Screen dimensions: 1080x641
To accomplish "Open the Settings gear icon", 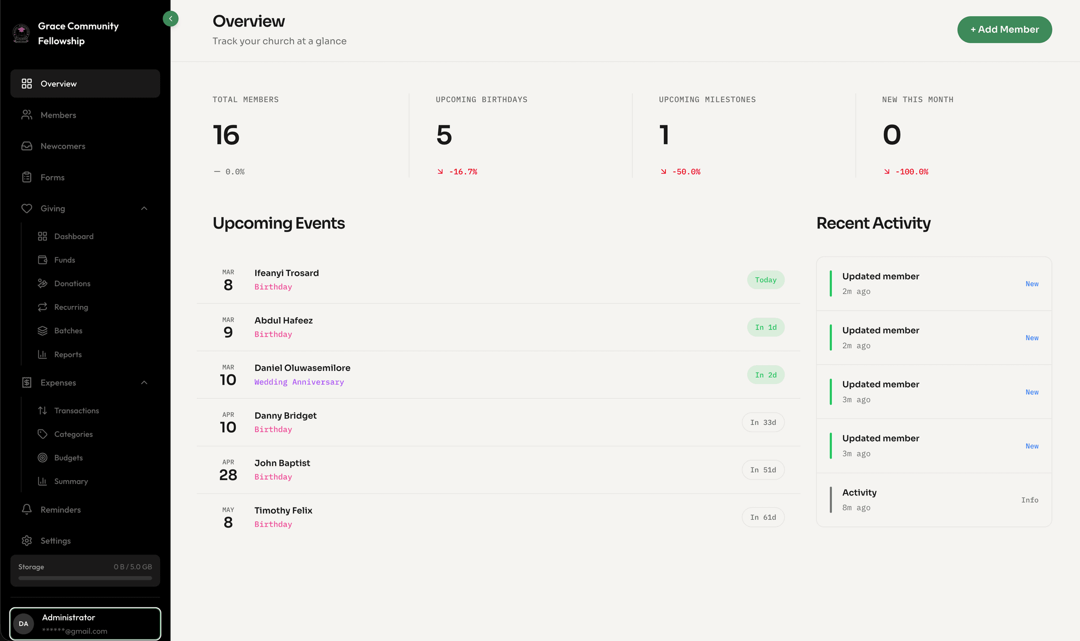I will [x=26, y=540].
